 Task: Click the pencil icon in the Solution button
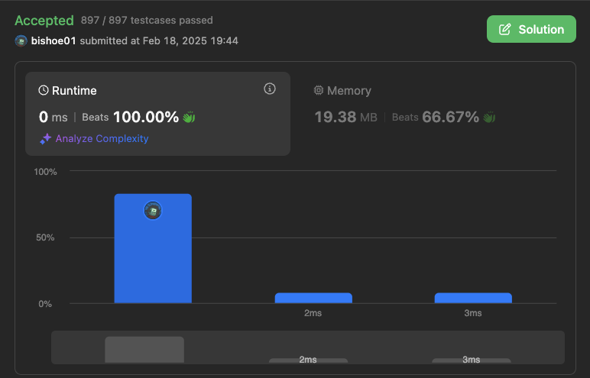point(505,29)
